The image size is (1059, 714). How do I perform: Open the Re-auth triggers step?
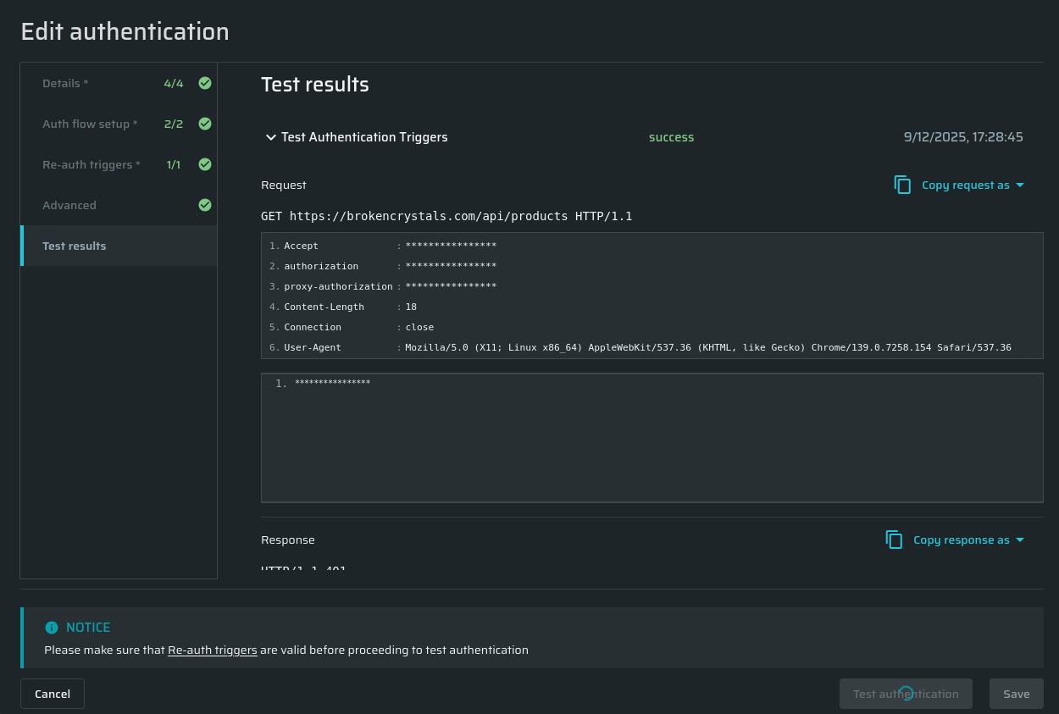point(119,164)
